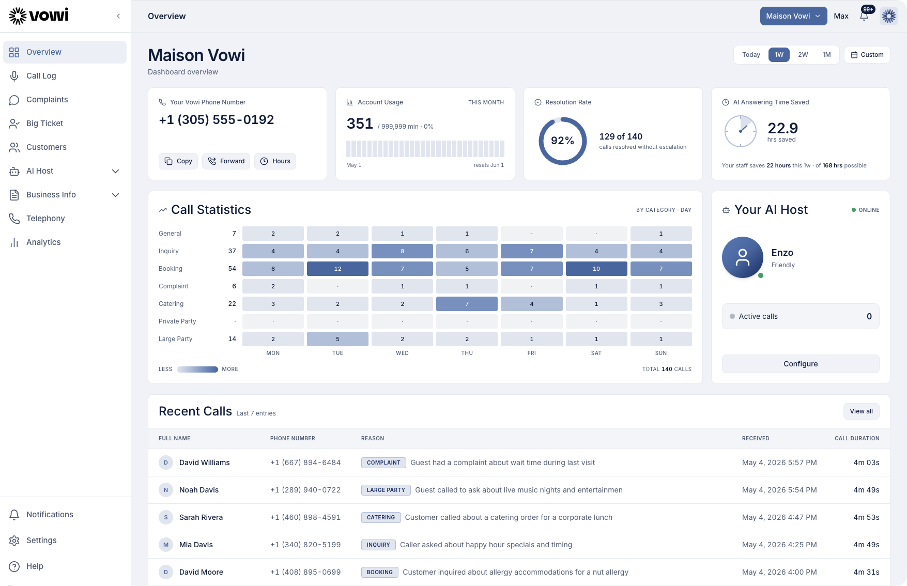Select the 1W time range
This screenshot has height=586, width=907.
pos(779,55)
